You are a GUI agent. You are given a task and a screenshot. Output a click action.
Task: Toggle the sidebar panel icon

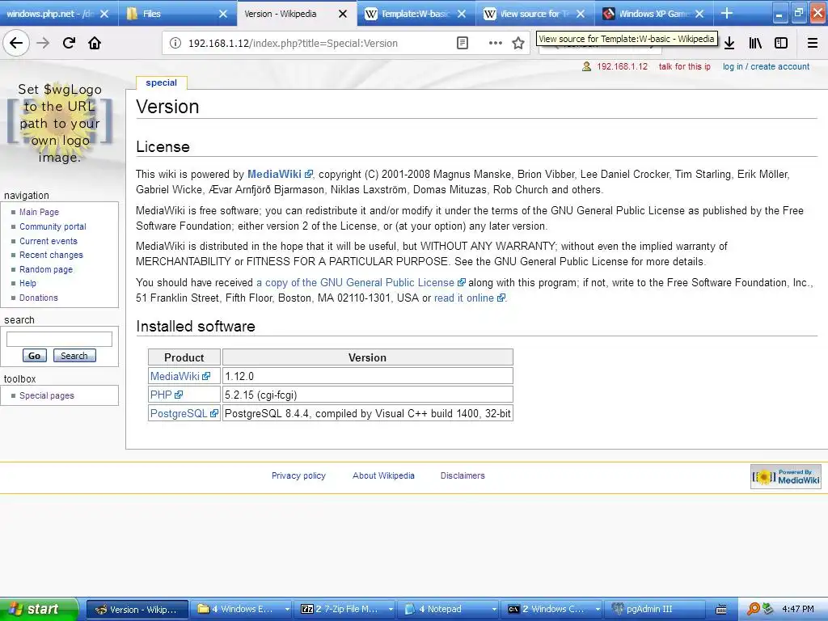781,44
